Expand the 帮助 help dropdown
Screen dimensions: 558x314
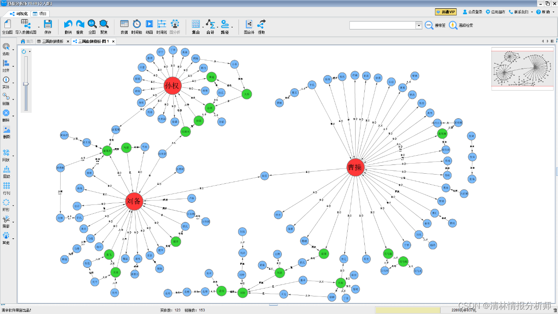point(553,12)
